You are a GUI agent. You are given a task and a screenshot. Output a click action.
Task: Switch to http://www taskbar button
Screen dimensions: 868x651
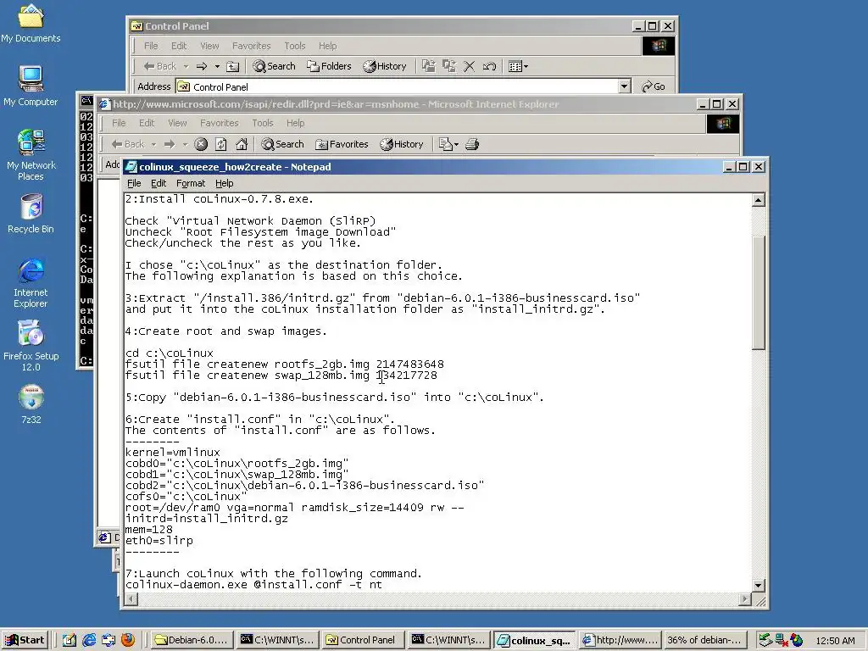tap(620, 640)
